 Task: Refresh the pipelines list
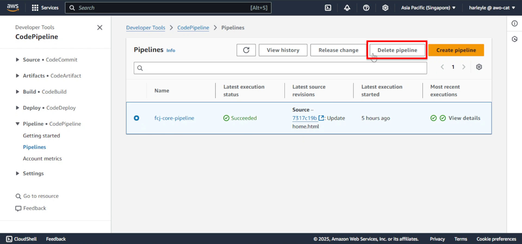pyautogui.click(x=246, y=50)
